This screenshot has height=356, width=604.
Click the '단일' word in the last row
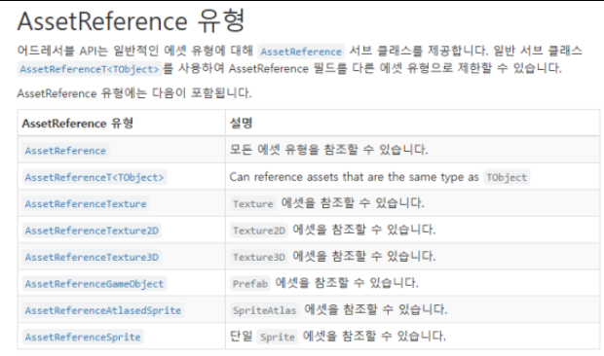pyautogui.click(x=242, y=337)
